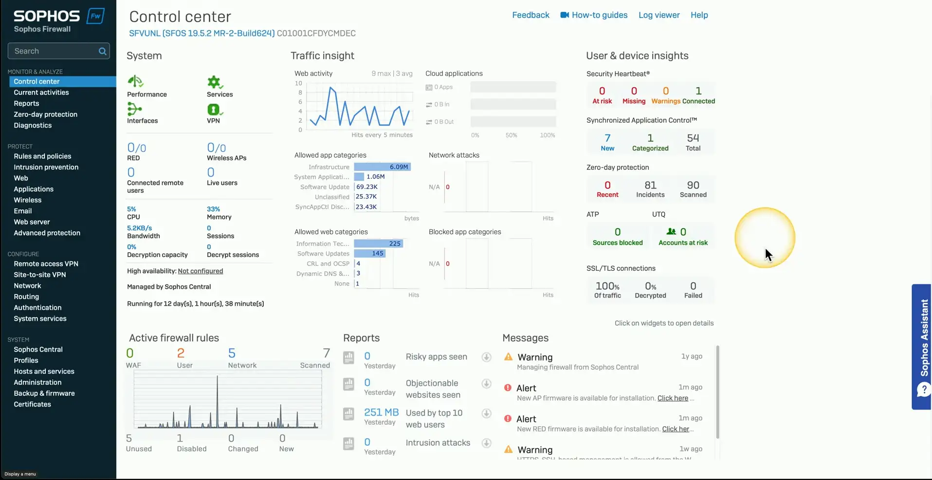Click the sidebar Search field
The width and height of the screenshot is (932, 480).
54,51
